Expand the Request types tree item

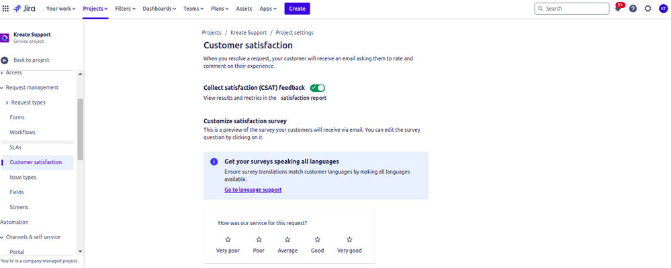click(7, 103)
